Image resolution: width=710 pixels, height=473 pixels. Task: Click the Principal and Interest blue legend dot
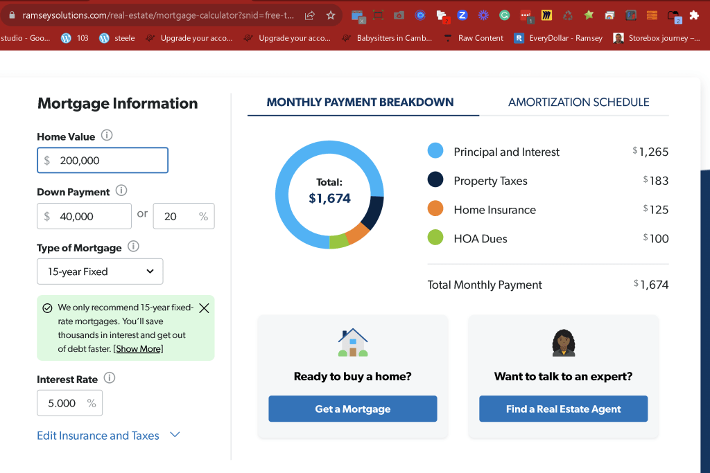(435, 150)
